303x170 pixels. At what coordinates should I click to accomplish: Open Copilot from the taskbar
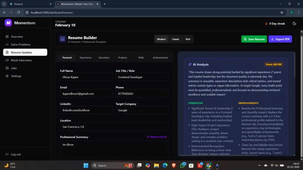coord(148,165)
